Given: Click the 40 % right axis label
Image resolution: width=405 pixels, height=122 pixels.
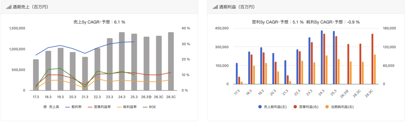Looking at the screenshot, I should (x=186, y=28).
